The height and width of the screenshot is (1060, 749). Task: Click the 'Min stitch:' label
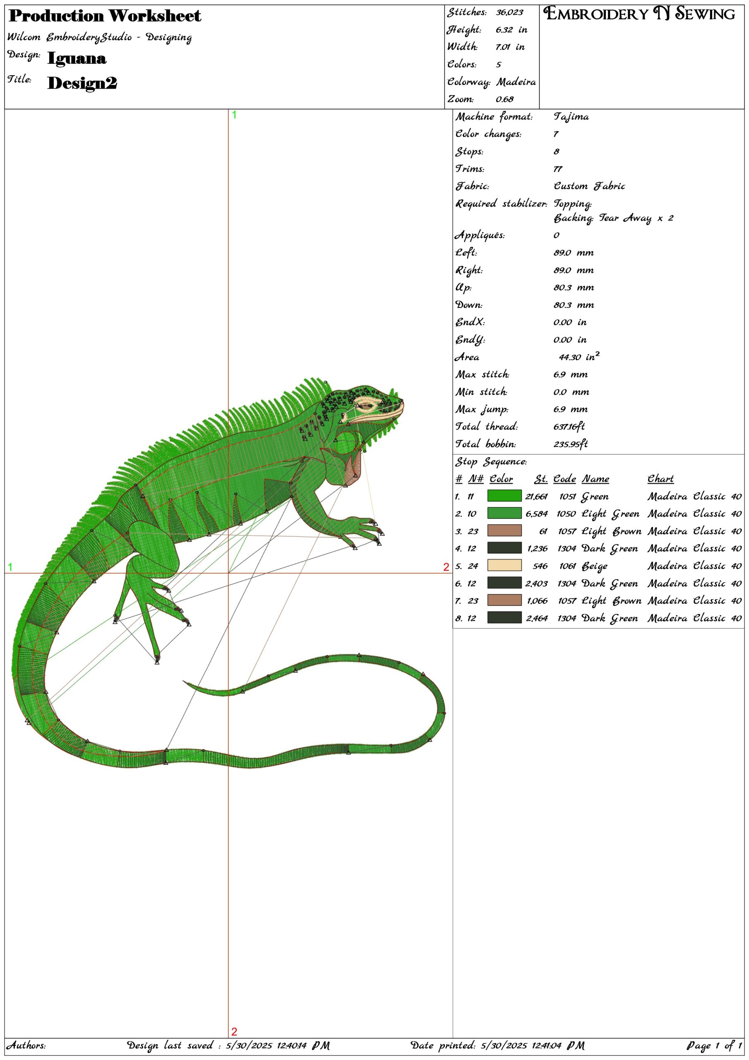tap(481, 392)
